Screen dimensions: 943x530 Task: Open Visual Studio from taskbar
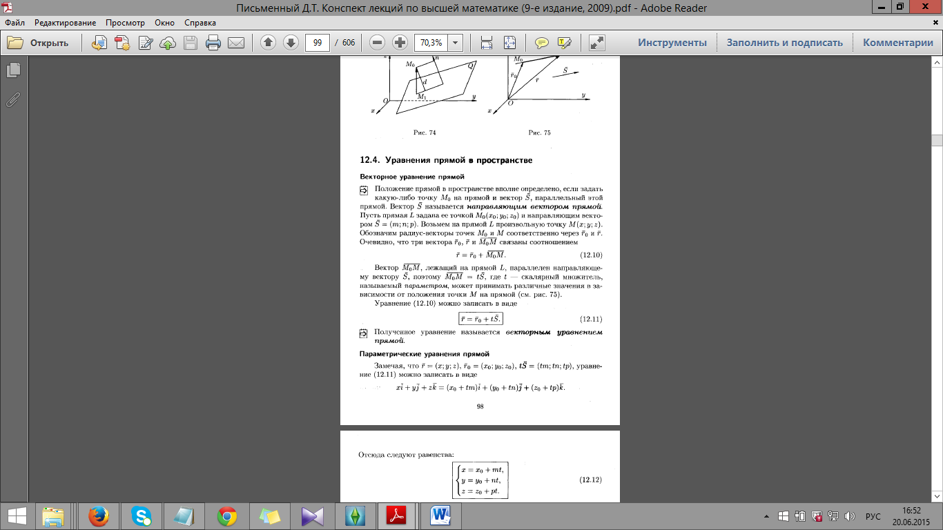click(313, 516)
